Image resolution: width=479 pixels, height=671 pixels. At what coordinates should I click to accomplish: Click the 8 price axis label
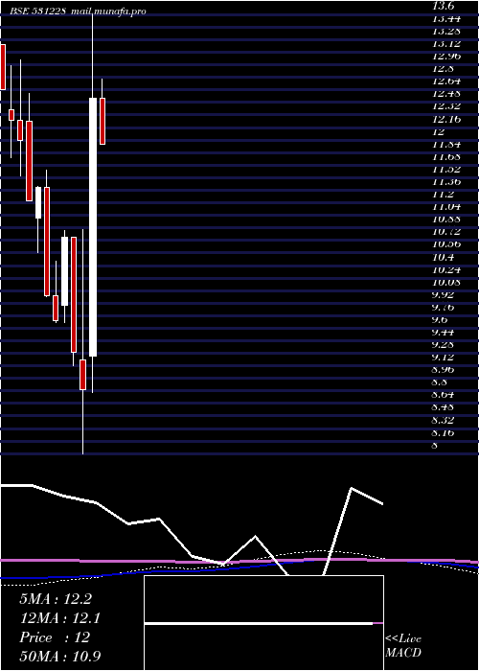point(435,445)
